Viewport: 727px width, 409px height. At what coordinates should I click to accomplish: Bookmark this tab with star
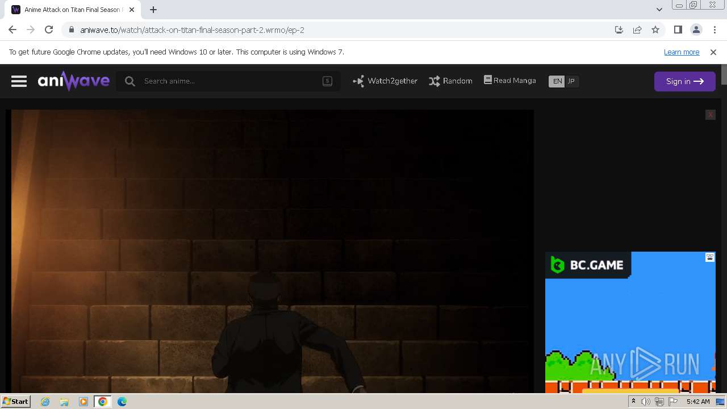pos(655,30)
